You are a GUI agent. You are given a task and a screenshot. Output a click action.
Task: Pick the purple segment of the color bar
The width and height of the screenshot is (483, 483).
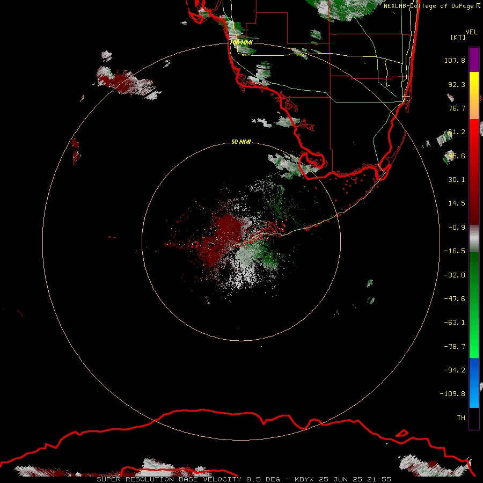[474, 60]
